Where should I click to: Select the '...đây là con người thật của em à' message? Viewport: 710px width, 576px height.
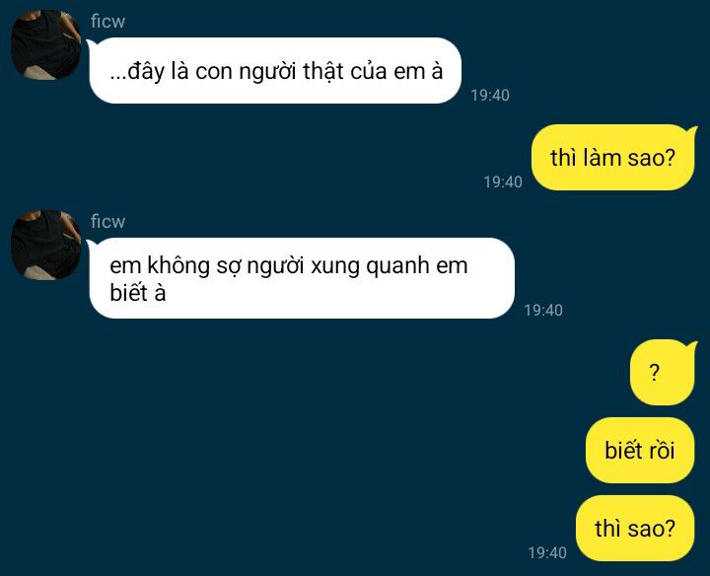275,71
